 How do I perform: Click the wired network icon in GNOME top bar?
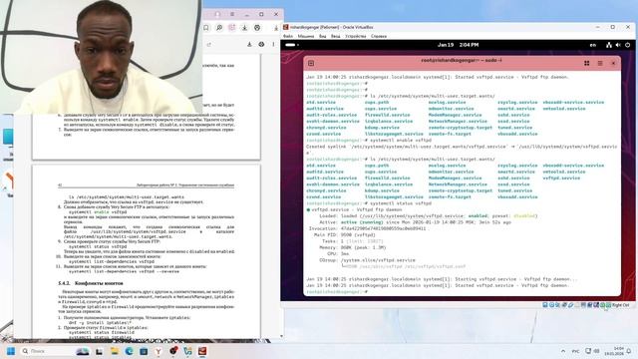tap(609, 45)
